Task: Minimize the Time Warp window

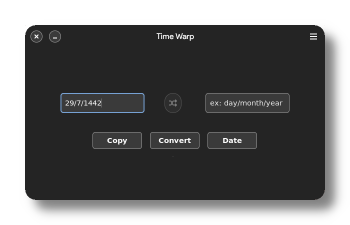Action: pyautogui.click(x=55, y=36)
